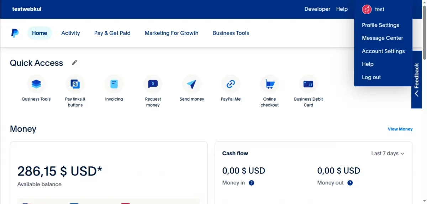This screenshot has height=204, width=427.
Task: Choose Profile Settings from user menu
Action: pyautogui.click(x=380, y=25)
